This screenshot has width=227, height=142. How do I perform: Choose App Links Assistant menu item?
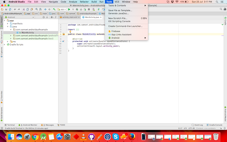pos(126,34)
